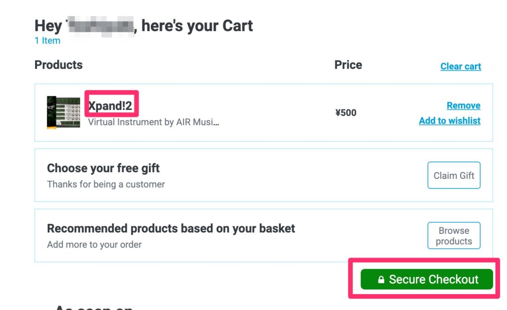Click the Recommended products heading
The width and height of the screenshot is (507, 310).
pyautogui.click(x=171, y=228)
